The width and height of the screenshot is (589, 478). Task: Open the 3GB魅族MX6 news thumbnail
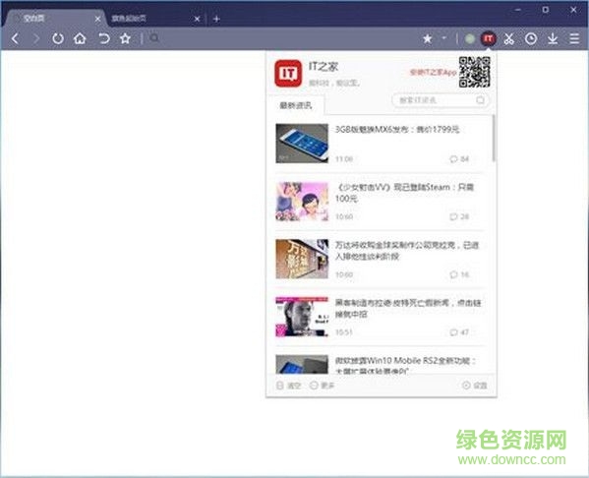pyautogui.click(x=302, y=144)
